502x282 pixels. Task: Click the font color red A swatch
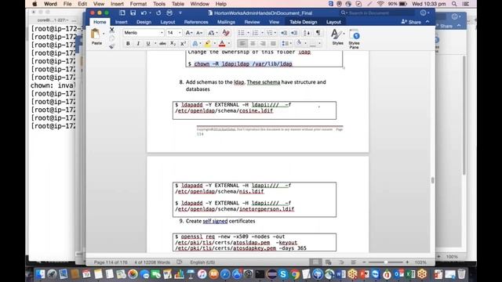pyautogui.click(x=222, y=44)
